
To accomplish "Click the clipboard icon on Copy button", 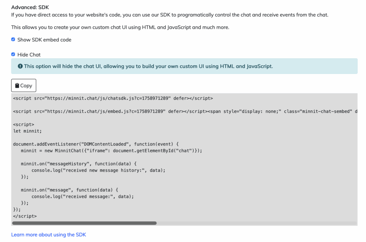I will [17, 86].
